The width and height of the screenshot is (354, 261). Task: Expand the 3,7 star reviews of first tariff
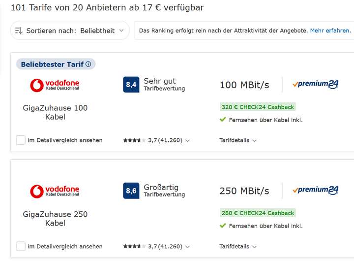point(156,140)
